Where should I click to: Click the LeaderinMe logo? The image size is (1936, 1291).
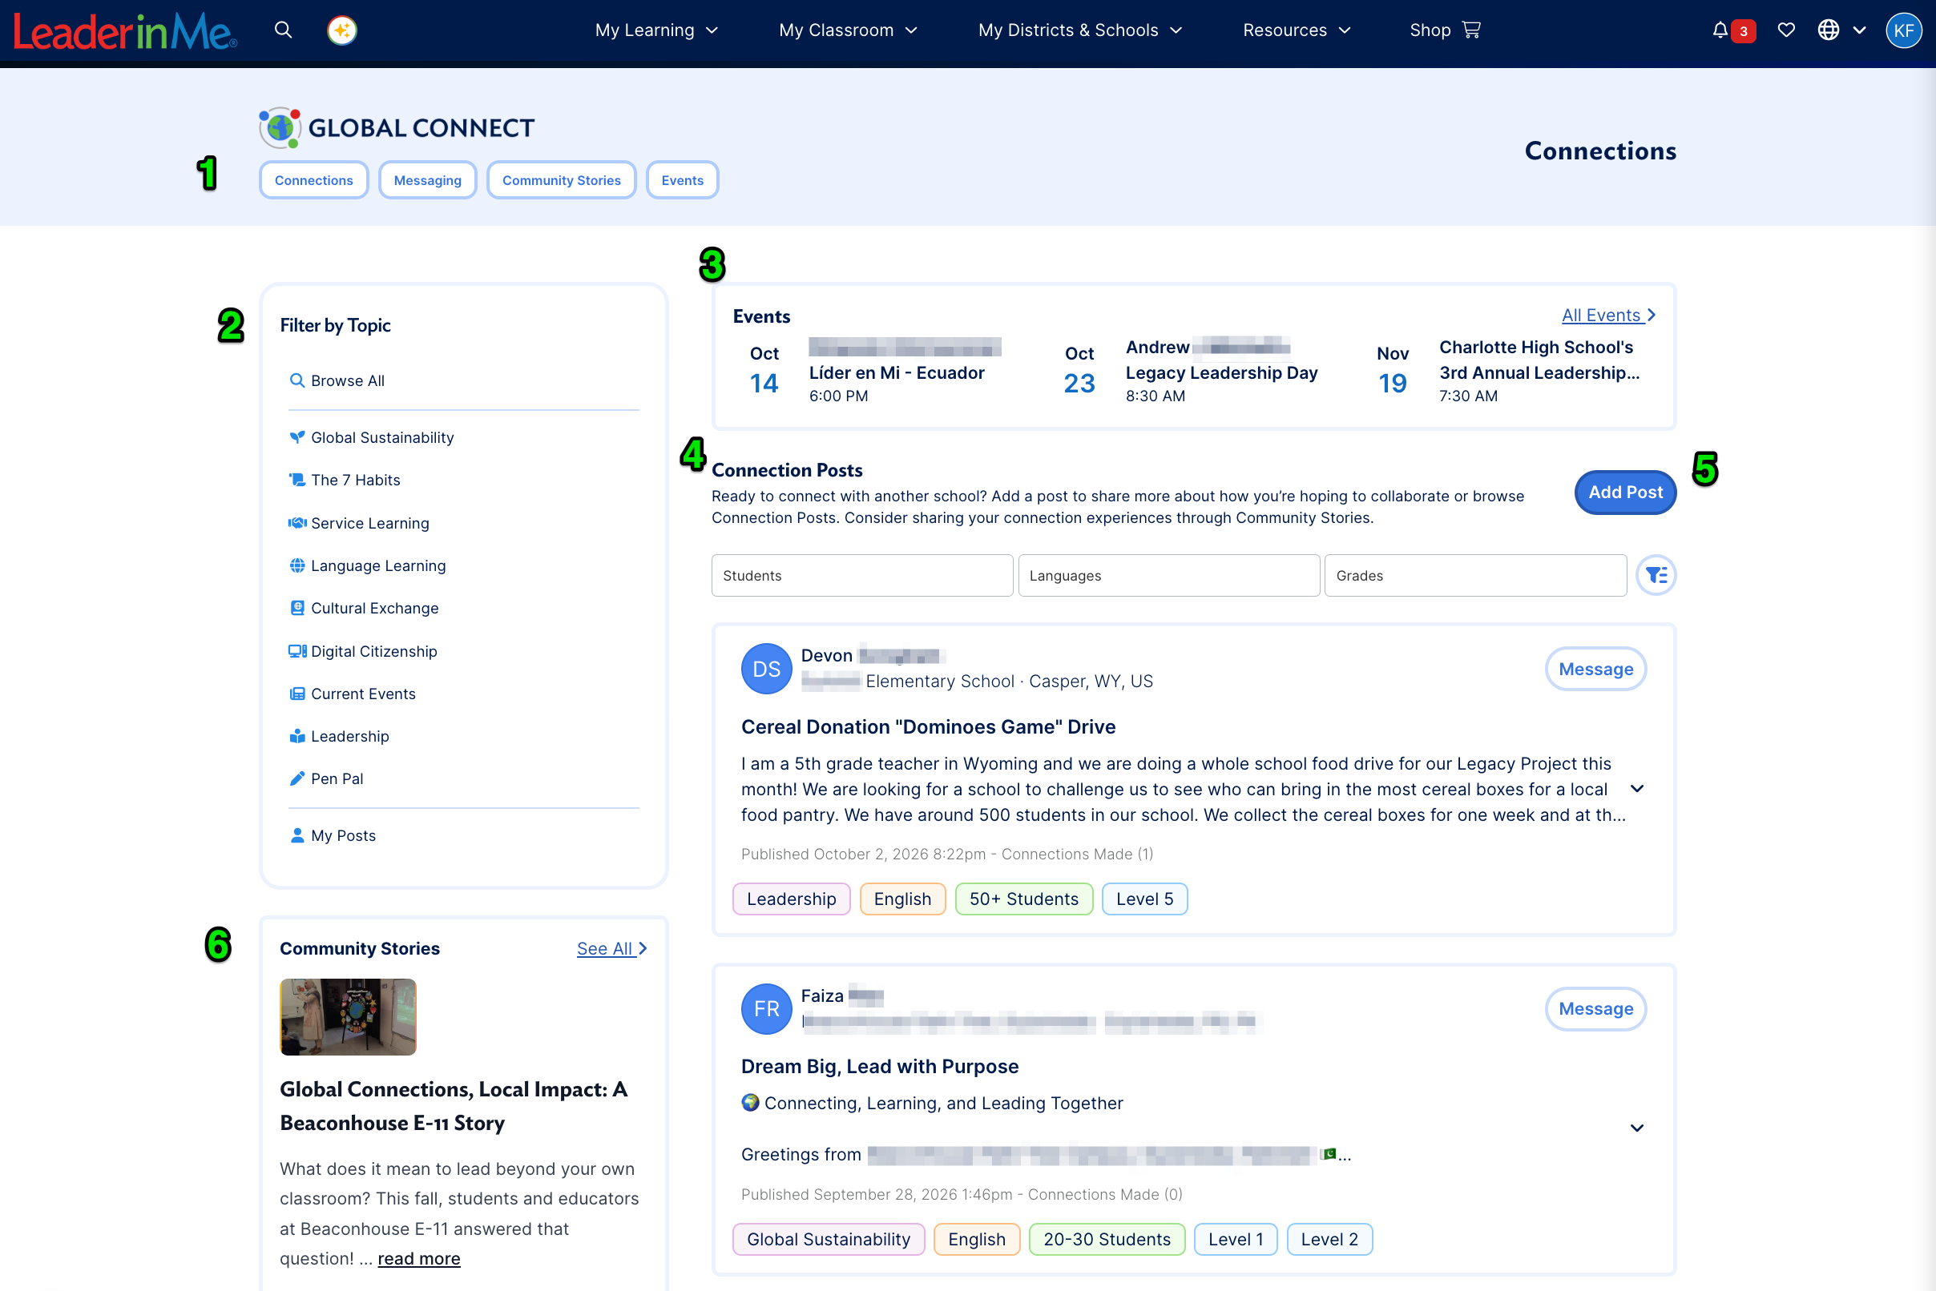point(125,31)
